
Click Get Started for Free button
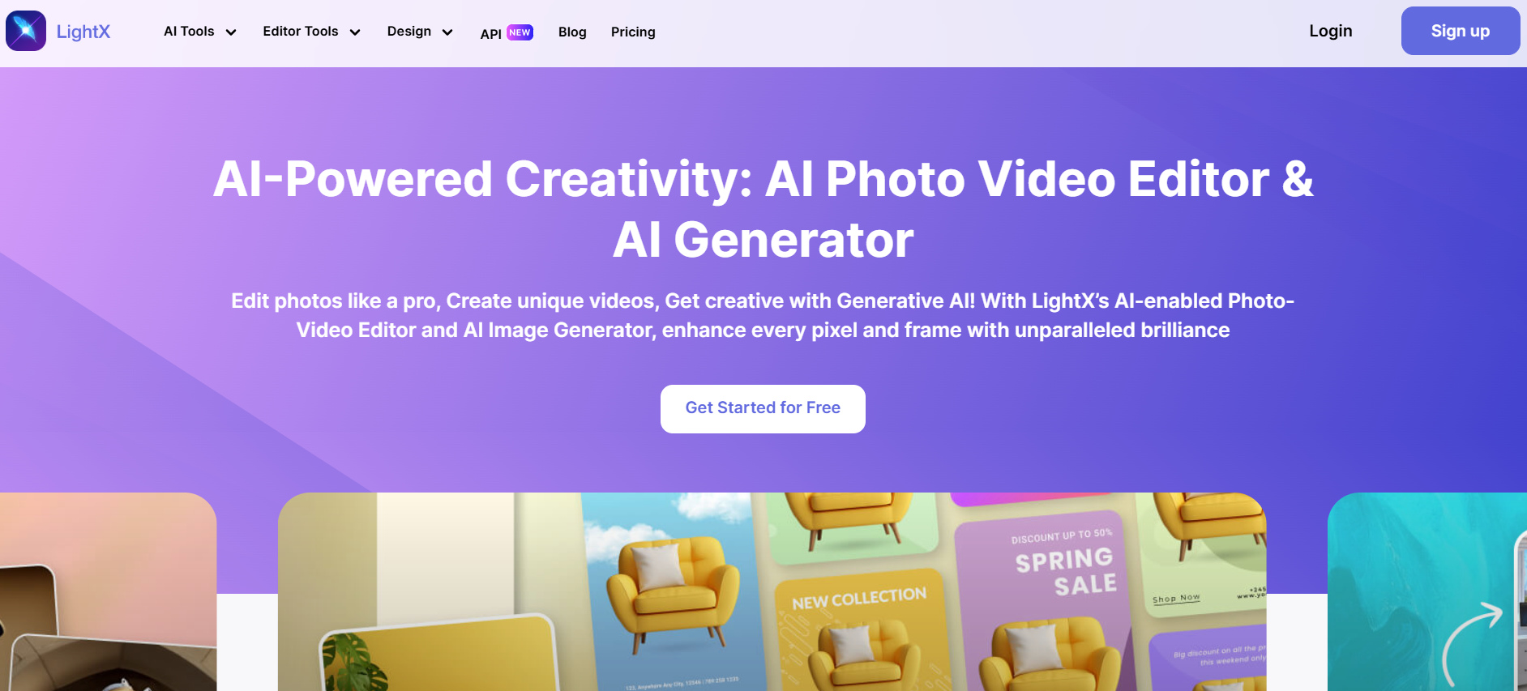click(x=763, y=409)
